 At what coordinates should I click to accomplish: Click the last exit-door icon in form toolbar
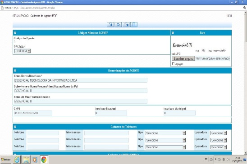coord(134,25)
